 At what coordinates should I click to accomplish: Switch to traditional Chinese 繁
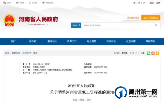[134, 3]
